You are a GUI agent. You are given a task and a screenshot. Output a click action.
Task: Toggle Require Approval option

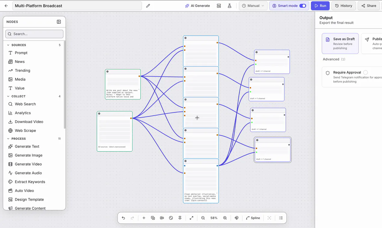[x=365, y=72]
